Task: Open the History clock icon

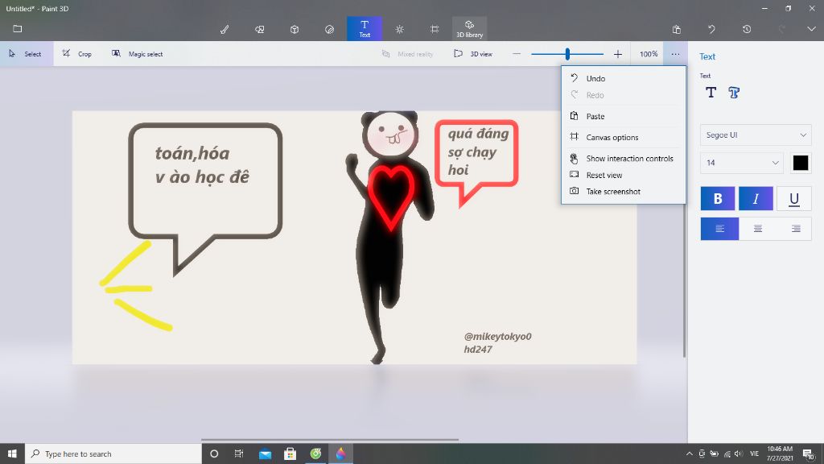Action: (x=747, y=29)
